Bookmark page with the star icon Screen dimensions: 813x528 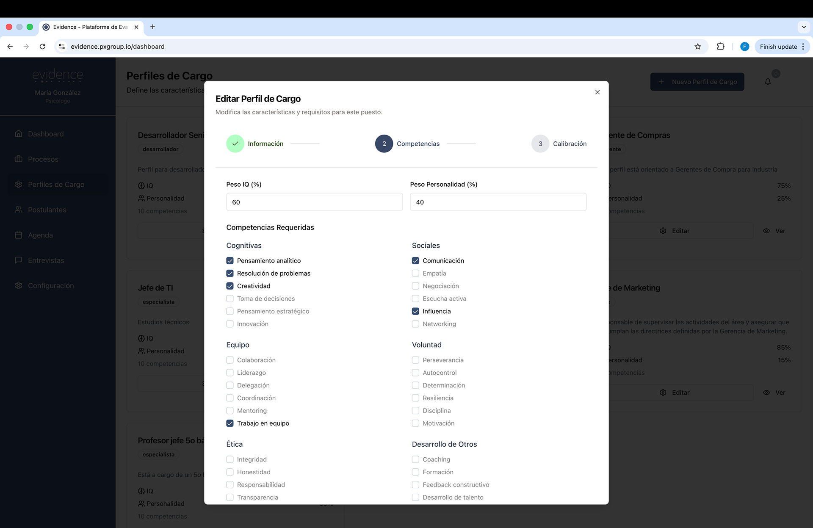coord(698,47)
